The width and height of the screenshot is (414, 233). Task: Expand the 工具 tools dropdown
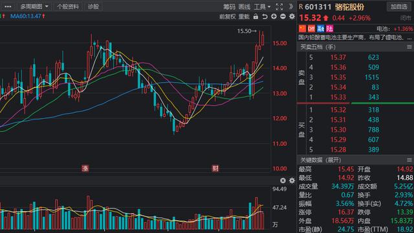coord(262,7)
